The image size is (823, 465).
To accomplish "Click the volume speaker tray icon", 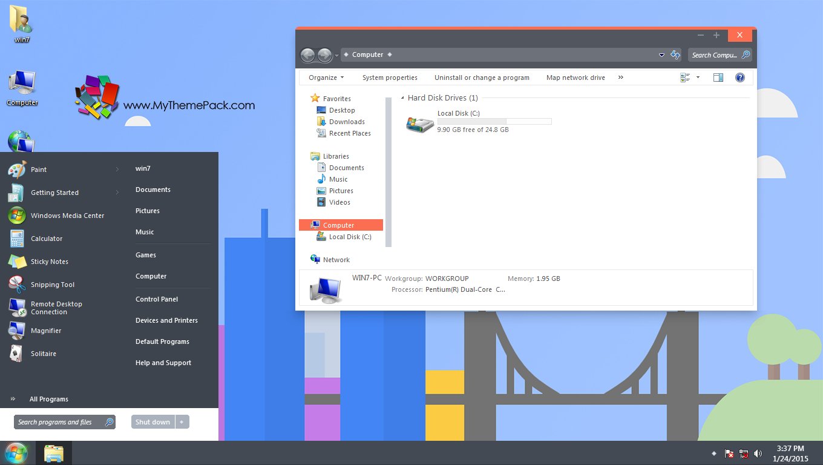I will point(758,453).
